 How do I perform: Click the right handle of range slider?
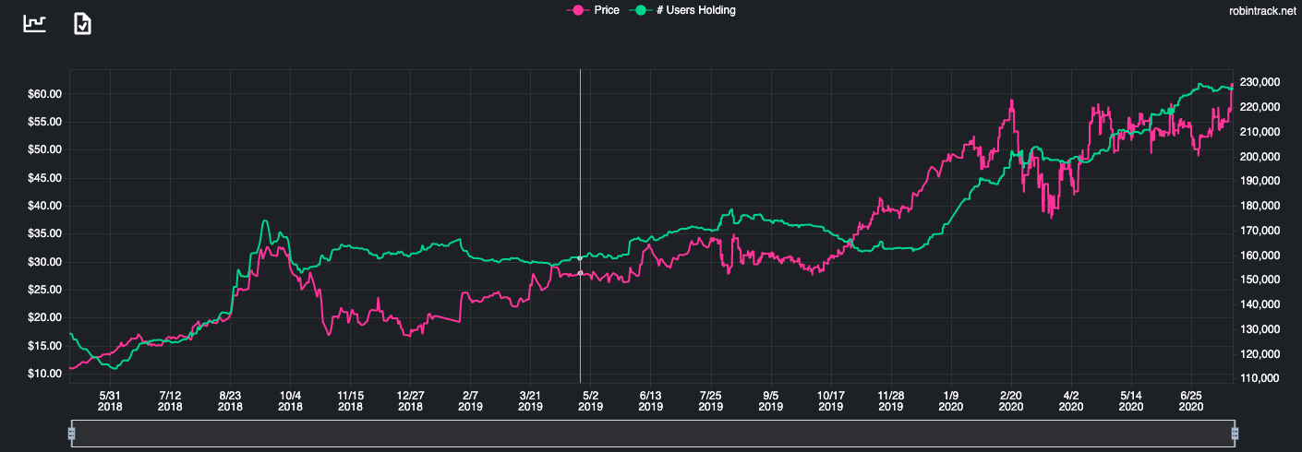tap(1234, 433)
